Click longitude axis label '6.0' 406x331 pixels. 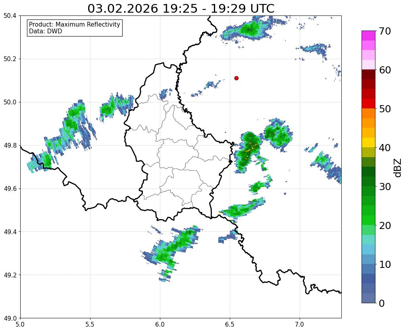tap(160, 324)
